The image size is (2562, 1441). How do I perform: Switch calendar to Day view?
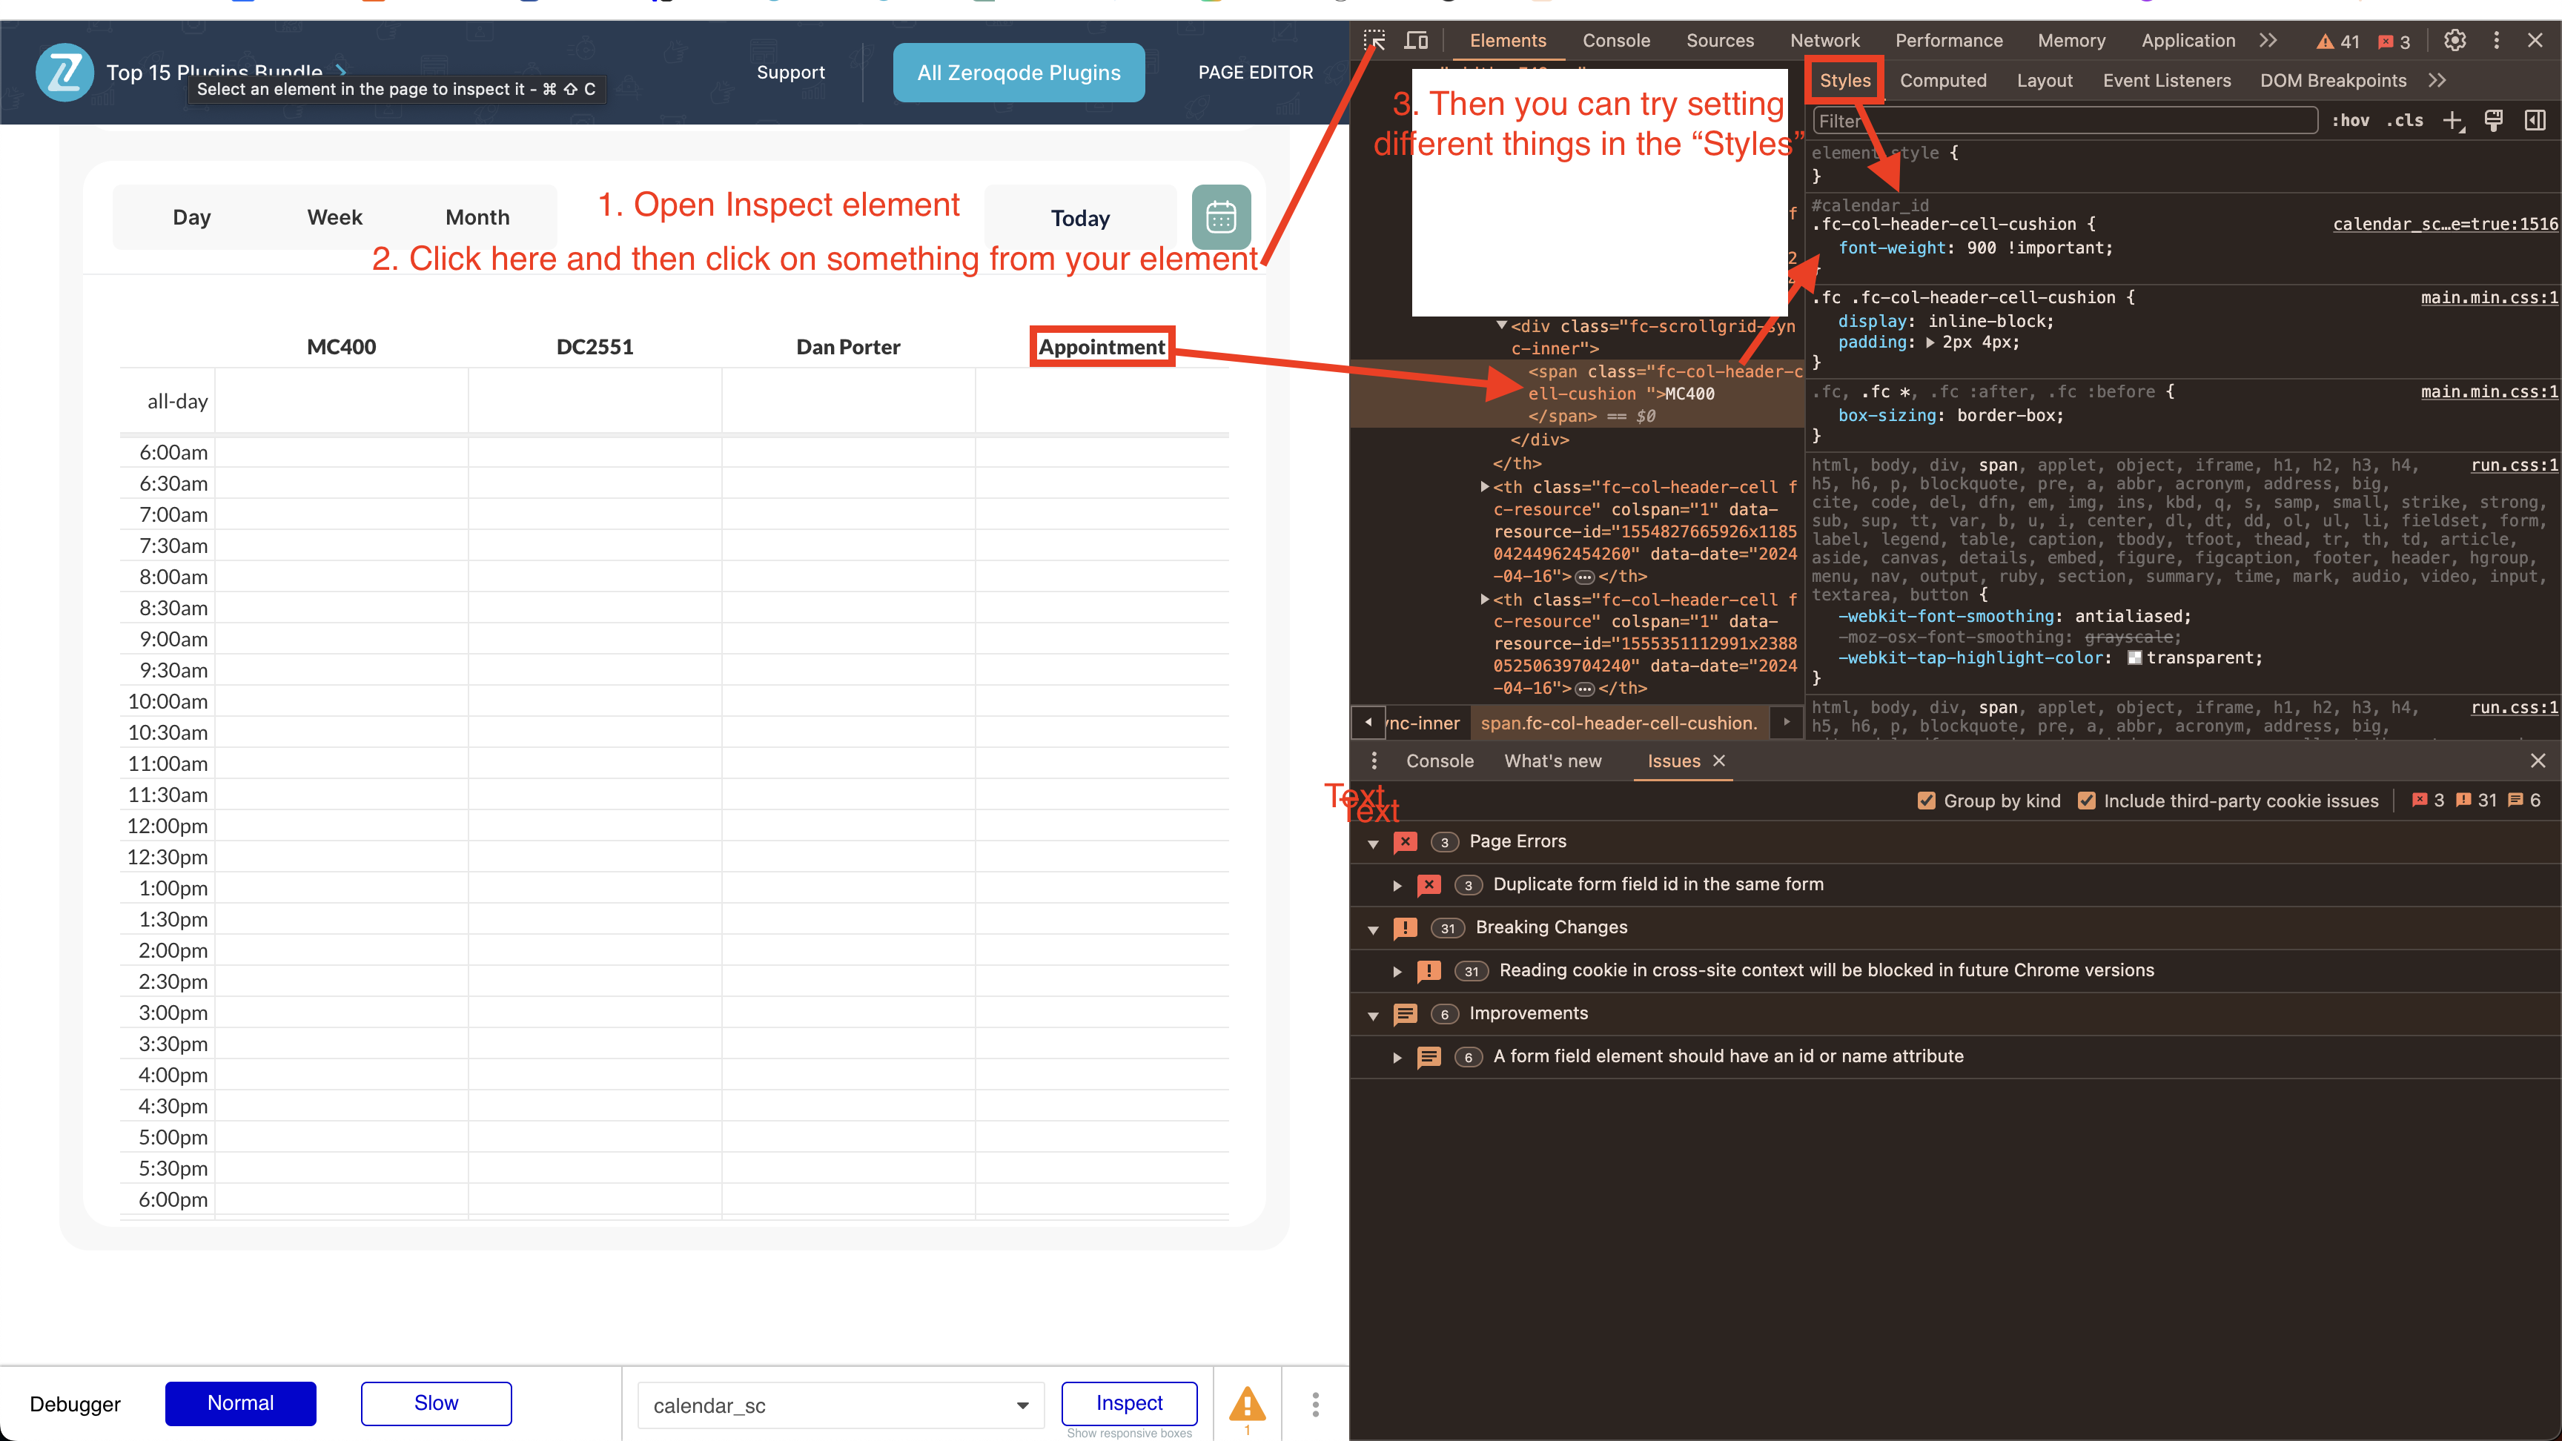(x=192, y=216)
